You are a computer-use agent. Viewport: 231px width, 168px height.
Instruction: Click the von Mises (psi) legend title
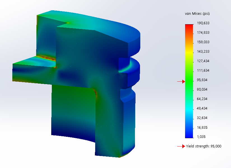[197, 13]
